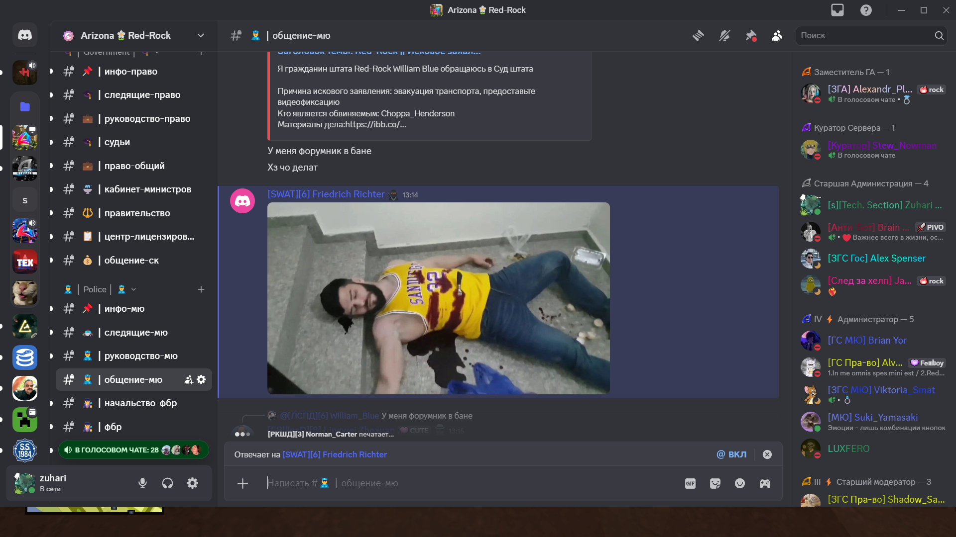Mute your microphone

tap(143, 483)
